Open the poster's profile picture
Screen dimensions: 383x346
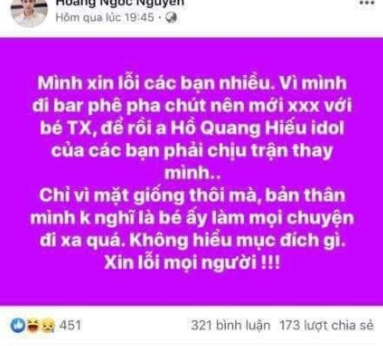click(29, 13)
